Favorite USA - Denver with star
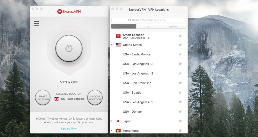This screenshot has height=137, width=258. [x=180, y=111]
